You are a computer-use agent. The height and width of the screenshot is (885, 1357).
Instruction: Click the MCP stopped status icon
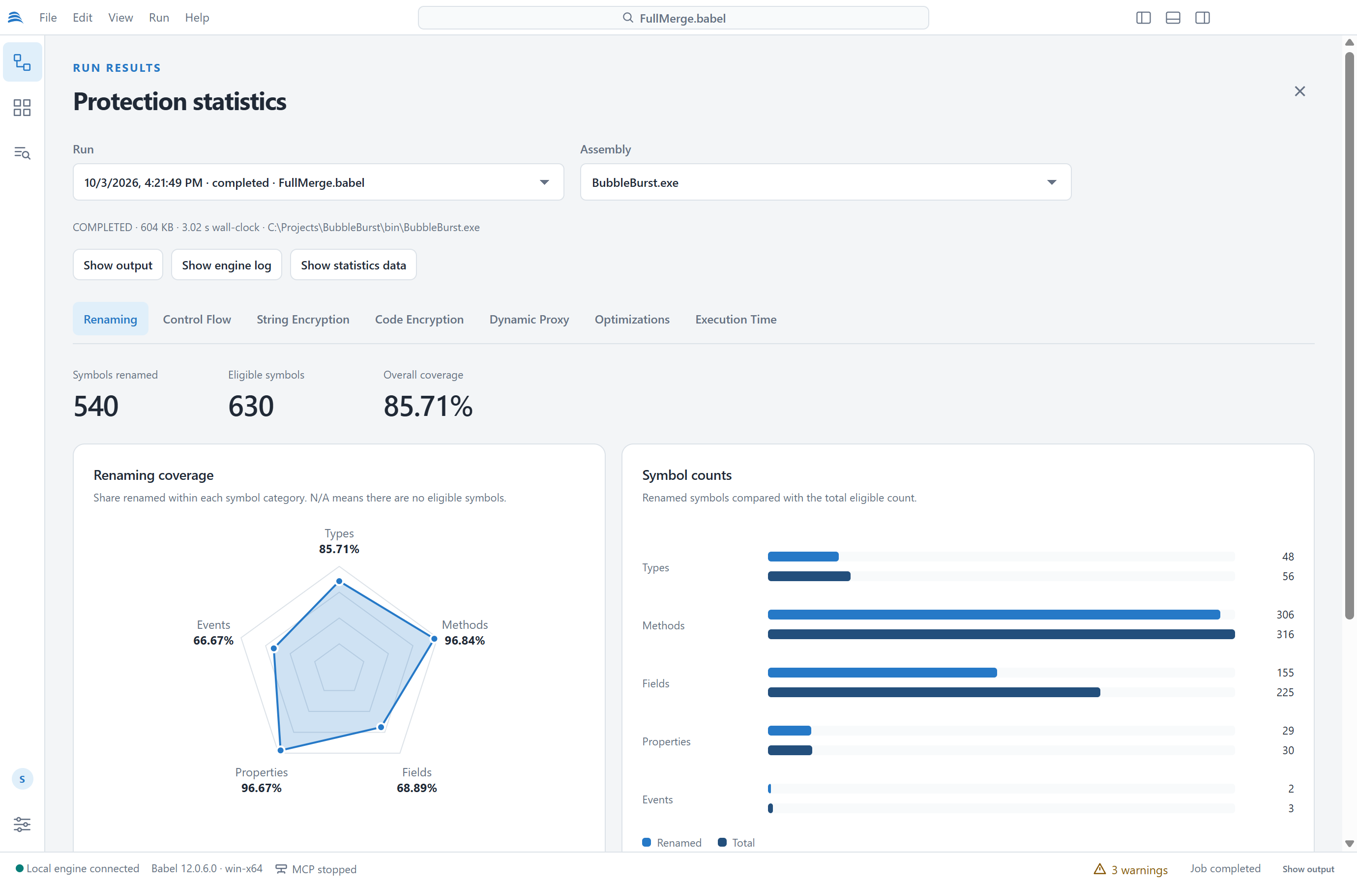coord(281,869)
